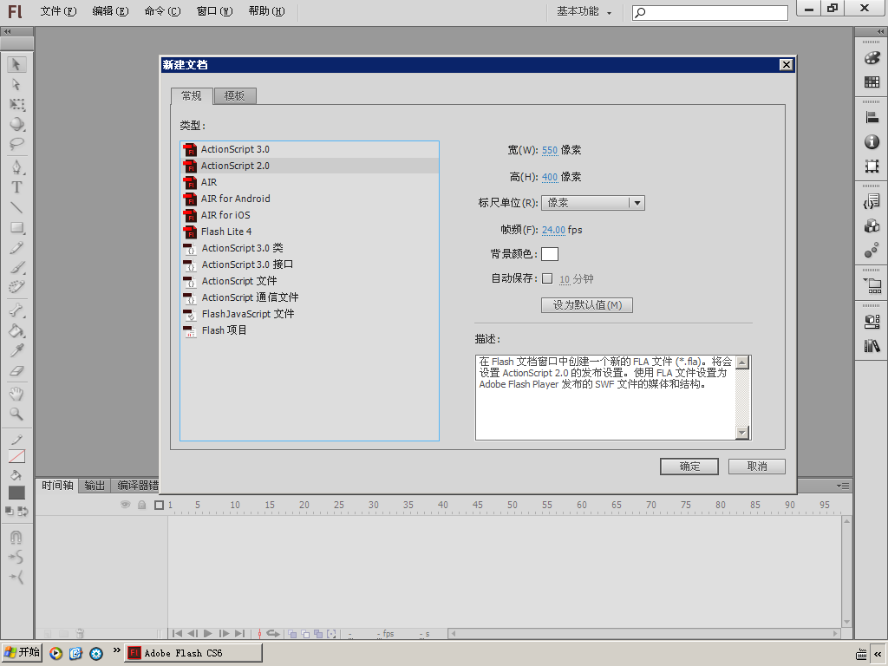Click the 取消 button

756,466
